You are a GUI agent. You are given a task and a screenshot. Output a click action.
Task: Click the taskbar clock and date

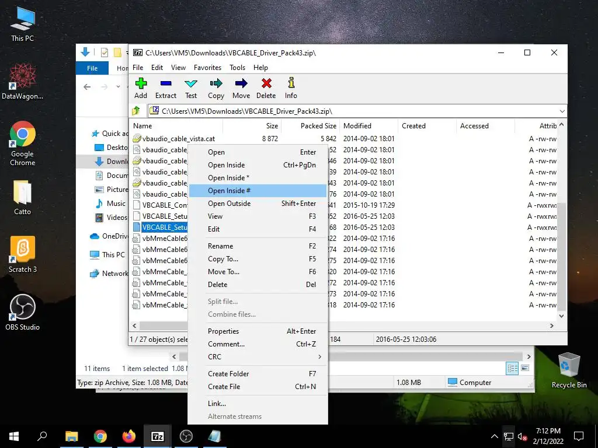(548, 436)
